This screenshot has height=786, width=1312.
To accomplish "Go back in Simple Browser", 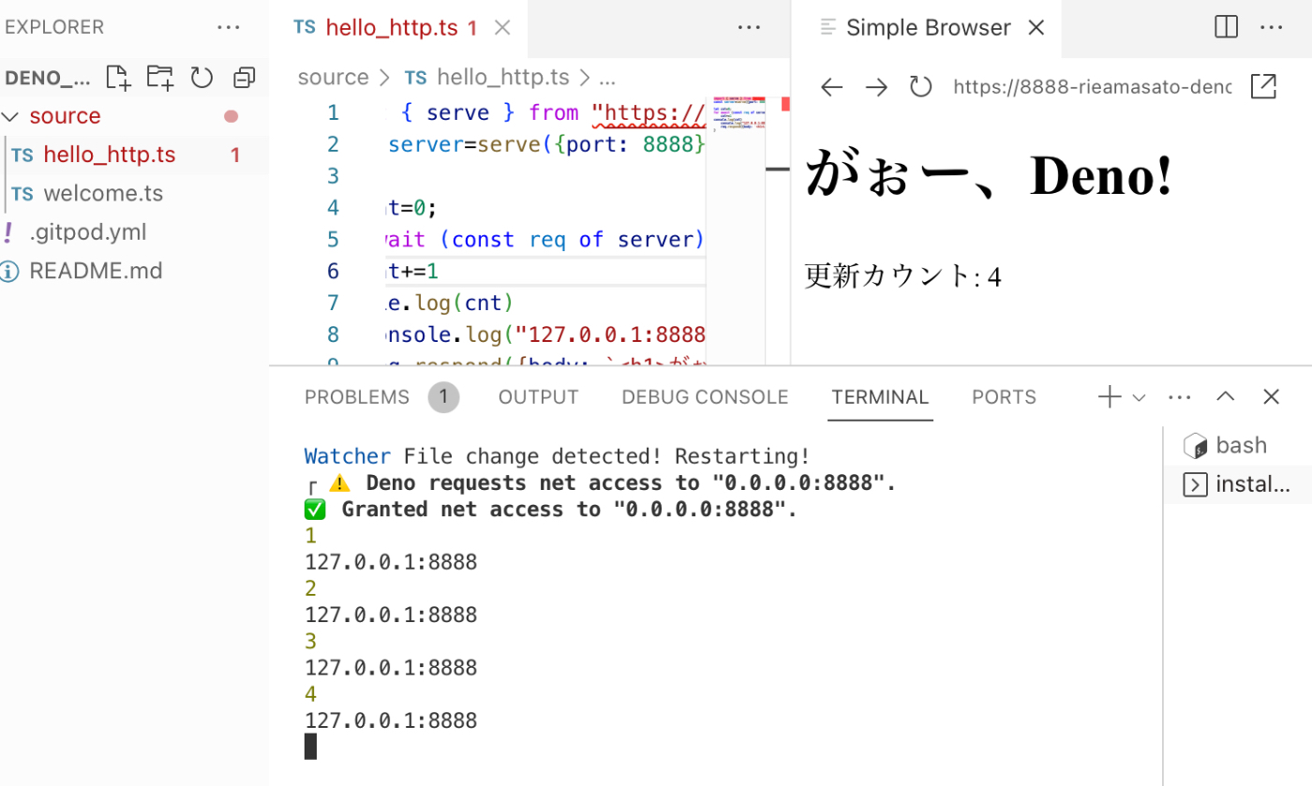I will pos(831,87).
